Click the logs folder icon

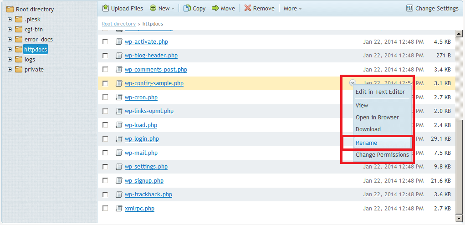(x=19, y=60)
